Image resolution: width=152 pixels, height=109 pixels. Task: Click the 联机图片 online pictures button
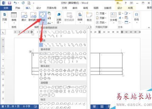[x=33, y=17]
